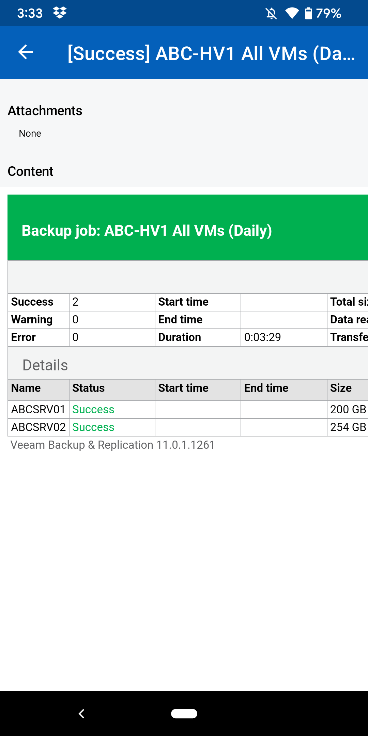Tap the truncated email subject title

point(211,53)
